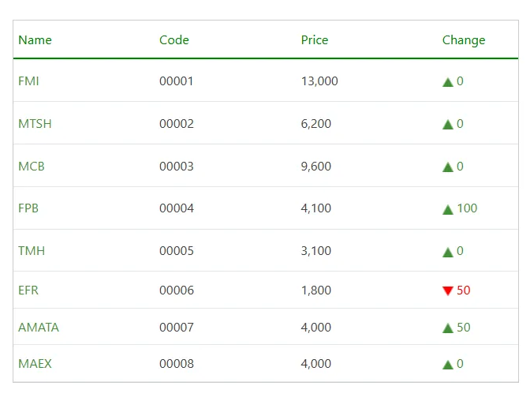Image resolution: width=530 pixels, height=401 pixels.
Task: Sort by the Name column header
Action: (35, 40)
